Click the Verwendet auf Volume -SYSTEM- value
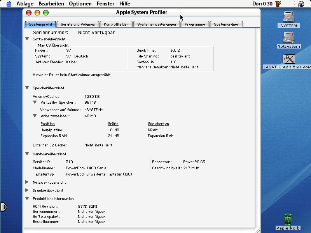This screenshot has height=233, width=311. 94,110
